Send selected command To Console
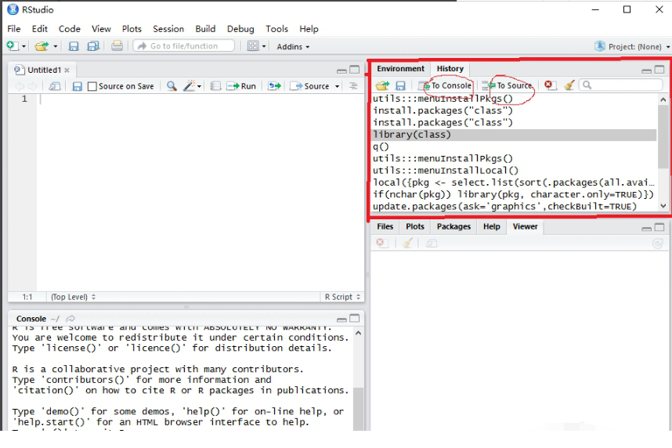This screenshot has width=672, height=448. 446,85
